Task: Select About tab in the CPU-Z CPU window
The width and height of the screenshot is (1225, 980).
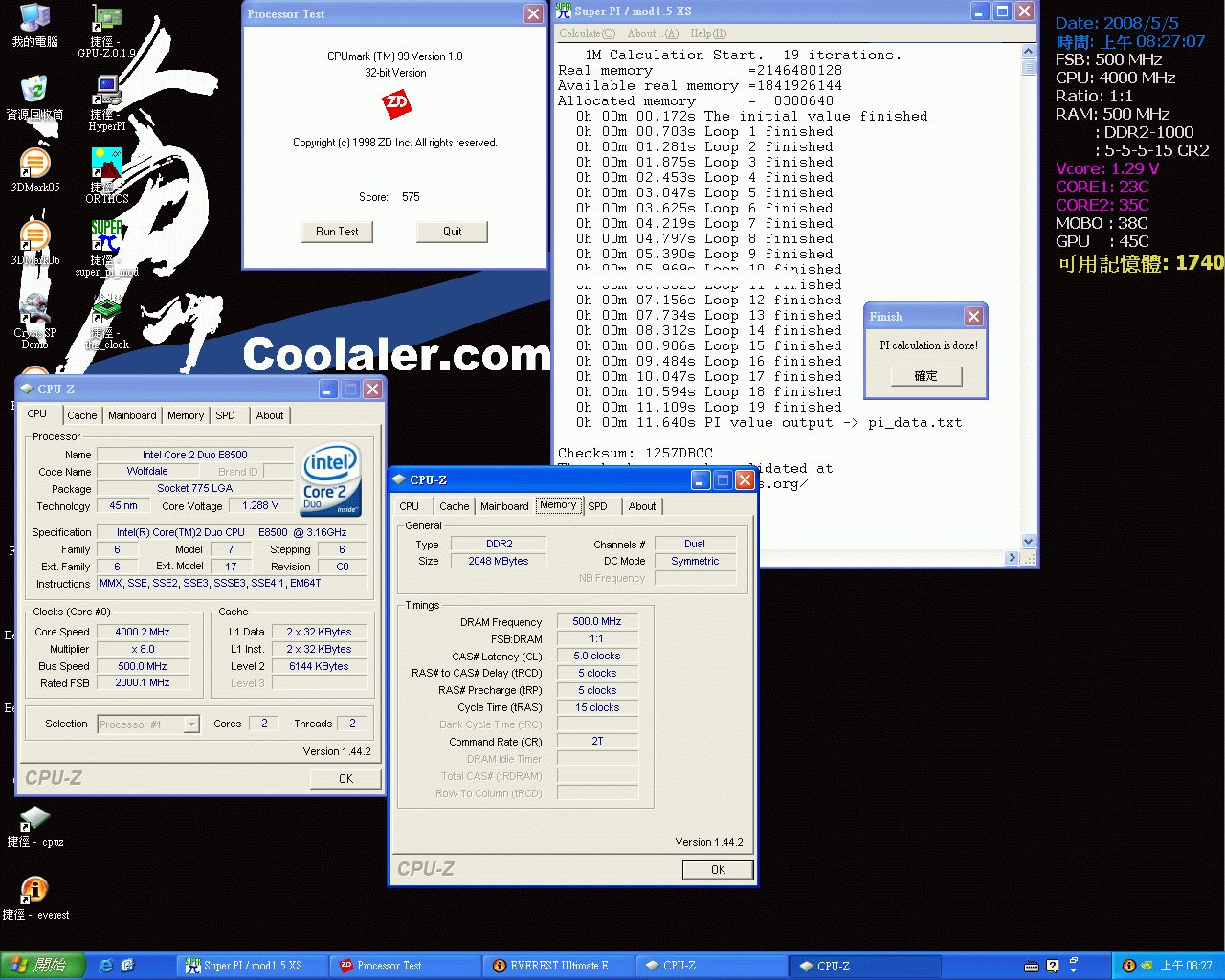Action: 270,415
